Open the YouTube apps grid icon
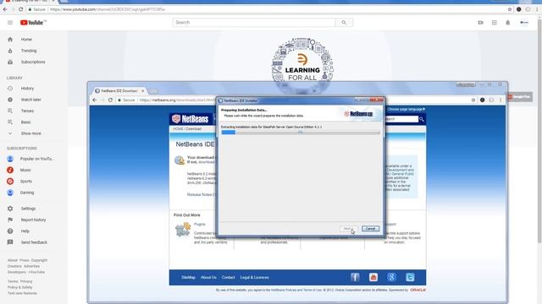The image size is (542, 304). click(x=495, y=23)
